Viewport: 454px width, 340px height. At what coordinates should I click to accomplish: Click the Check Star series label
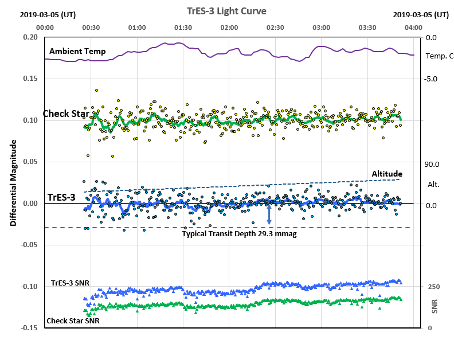coord(66,114)
